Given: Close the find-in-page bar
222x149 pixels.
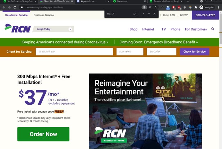Looking at the screenshot, I should point(154,14).
